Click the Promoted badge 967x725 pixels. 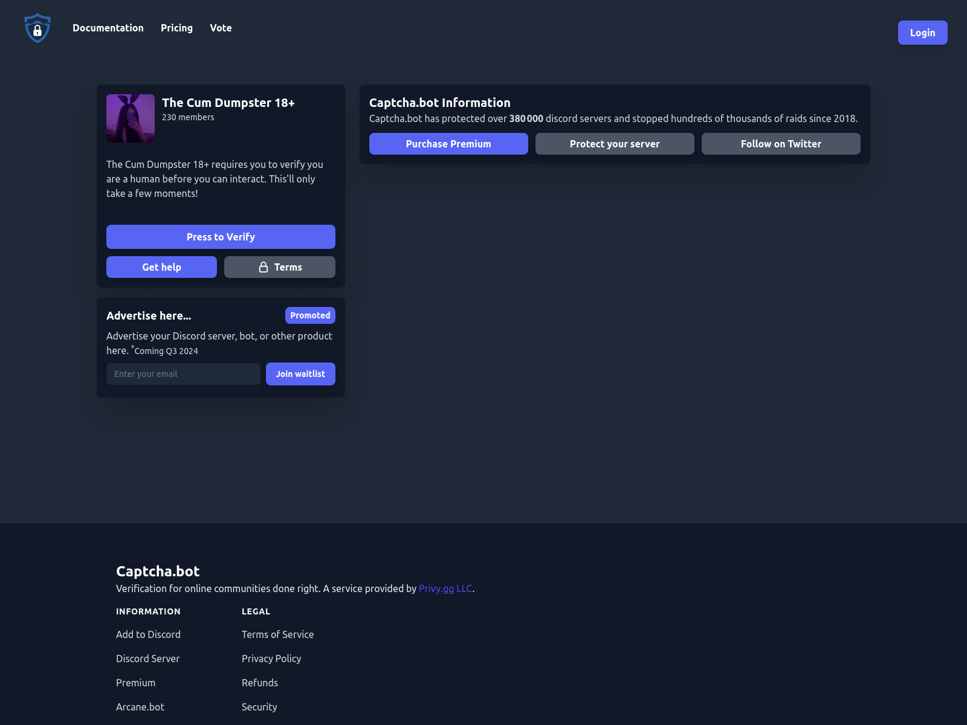pos(310,315)
